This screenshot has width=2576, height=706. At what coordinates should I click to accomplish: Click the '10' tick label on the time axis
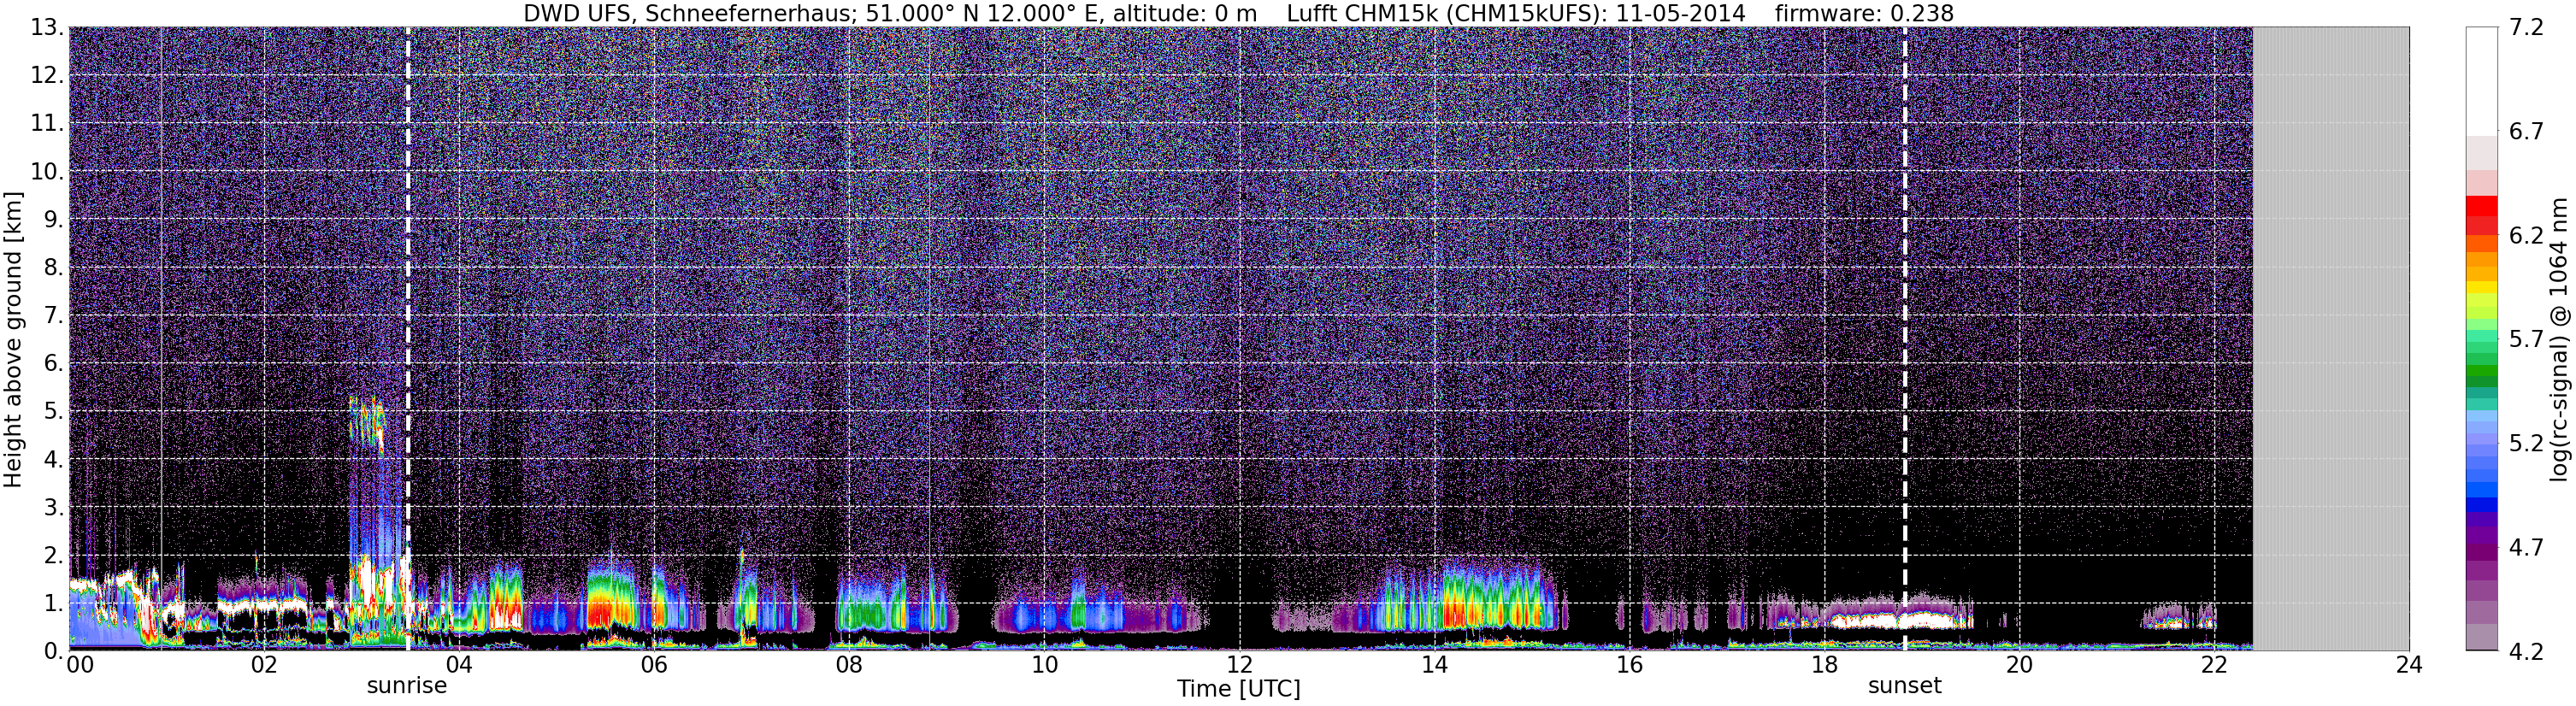1044,666
